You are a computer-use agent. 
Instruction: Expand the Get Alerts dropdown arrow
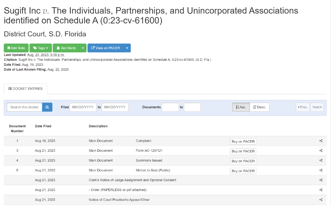point(83,48)
